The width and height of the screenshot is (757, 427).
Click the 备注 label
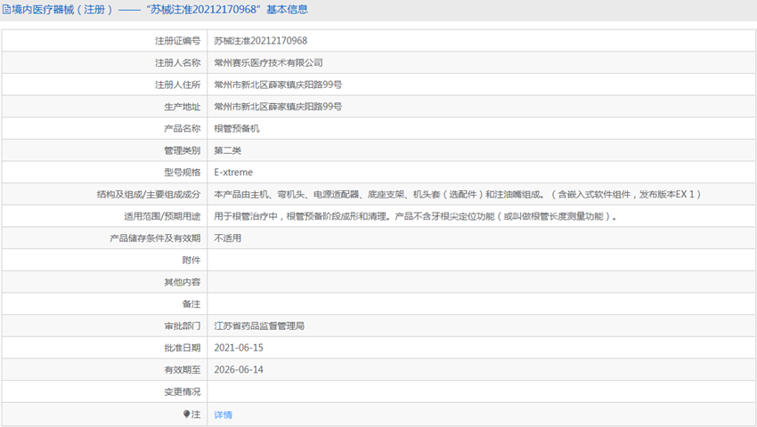pyautogui.click(x=191, y=304)
